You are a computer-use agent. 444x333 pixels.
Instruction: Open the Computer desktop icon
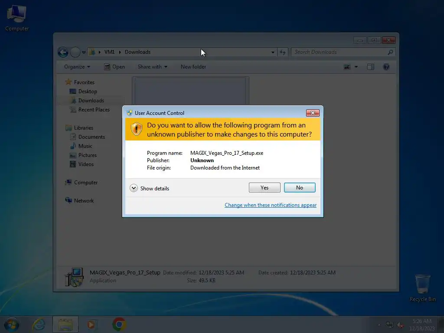pos(17,18)
